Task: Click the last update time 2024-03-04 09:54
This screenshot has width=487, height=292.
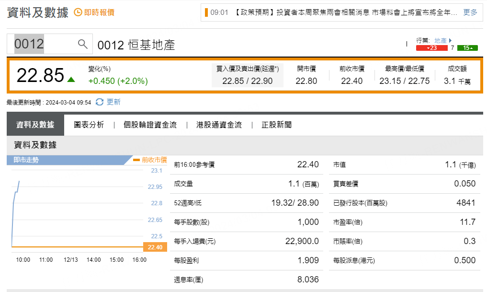Action: click(68, 103)
